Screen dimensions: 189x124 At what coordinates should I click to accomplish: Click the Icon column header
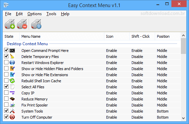click(x=117, y=36)
